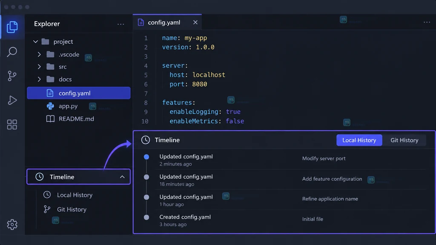Open editor more actions ellipsis
The image size is (436, 245).
(427, 22)
